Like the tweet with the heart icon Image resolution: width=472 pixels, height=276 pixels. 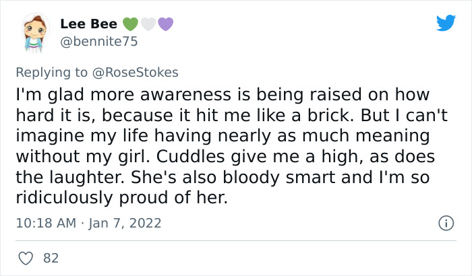click(27, 258)
